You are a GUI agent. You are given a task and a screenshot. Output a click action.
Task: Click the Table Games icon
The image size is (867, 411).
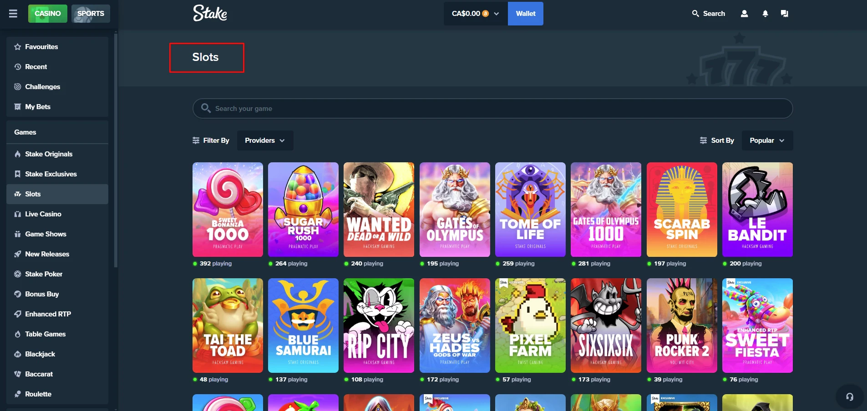(18, 334)
